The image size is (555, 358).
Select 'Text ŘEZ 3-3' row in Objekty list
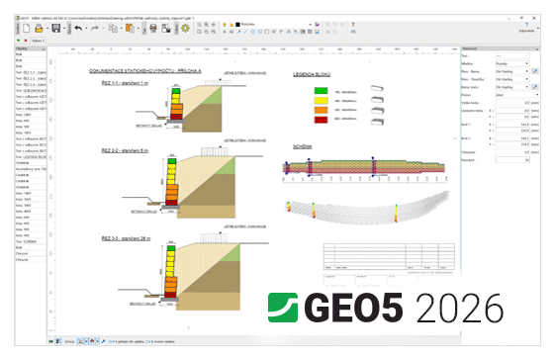point(31,84)
